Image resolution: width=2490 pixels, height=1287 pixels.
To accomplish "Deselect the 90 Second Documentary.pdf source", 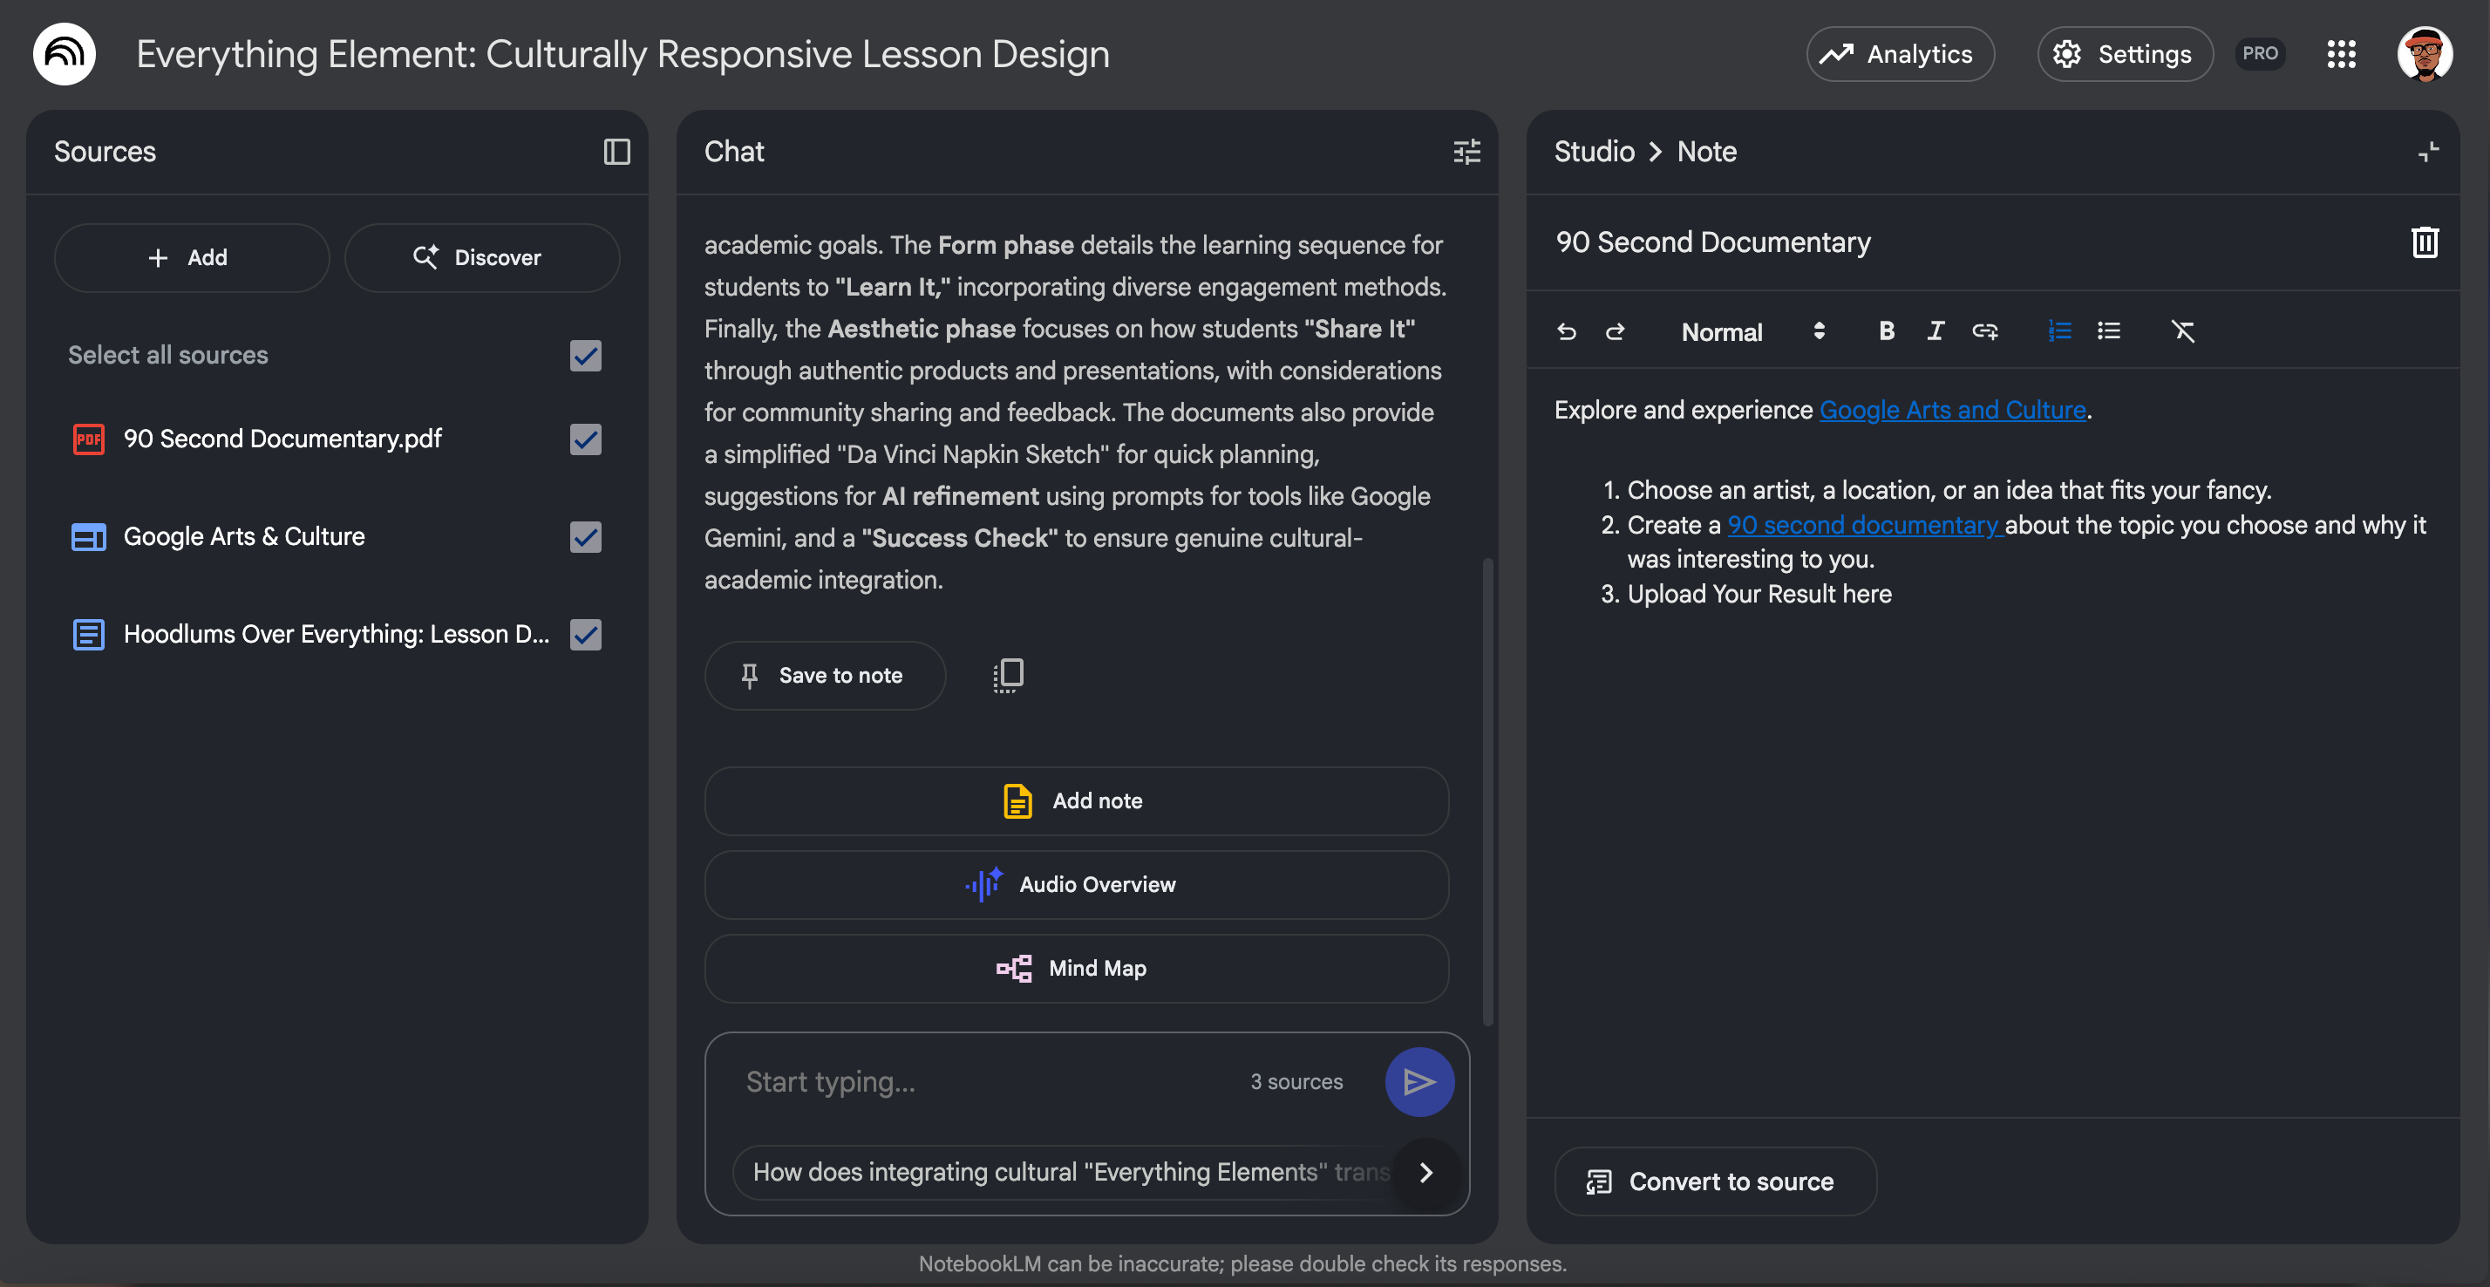I will pos(585,439).
